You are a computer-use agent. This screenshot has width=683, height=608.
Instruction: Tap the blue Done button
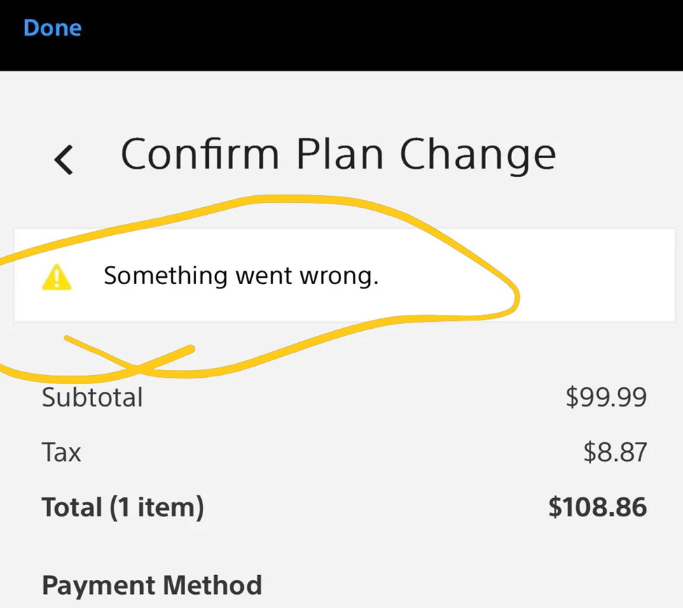53,28
